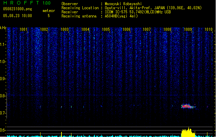Viewport: 216px width, 137px height.
Task: Click the 1.1 frequency axis label
Action: (3, 45)
